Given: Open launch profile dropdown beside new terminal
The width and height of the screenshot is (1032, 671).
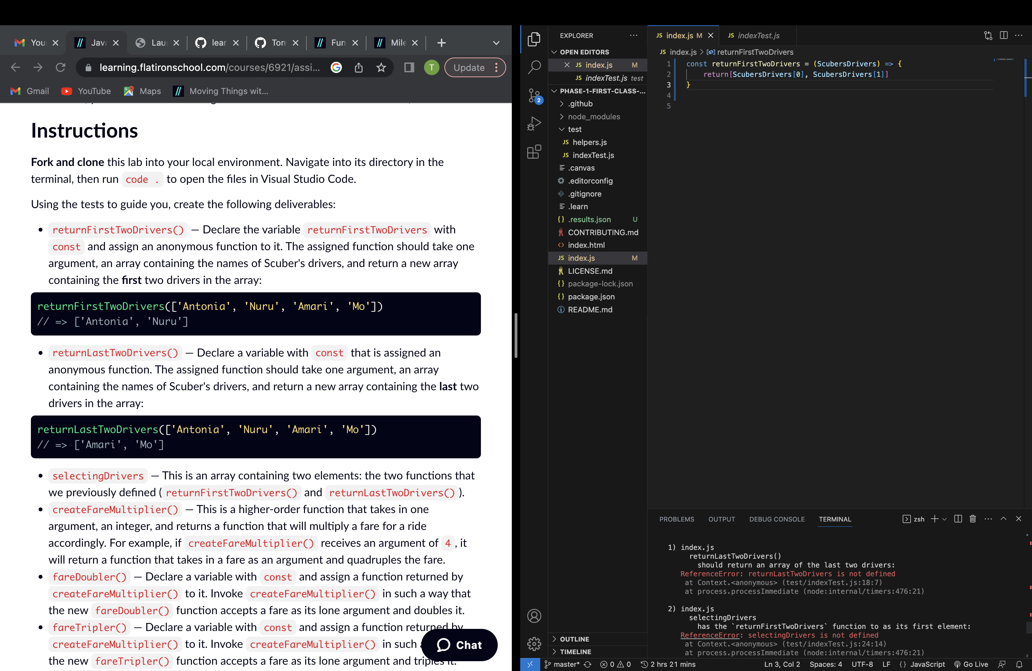Looking at the screenshot, I should (944, 519).
